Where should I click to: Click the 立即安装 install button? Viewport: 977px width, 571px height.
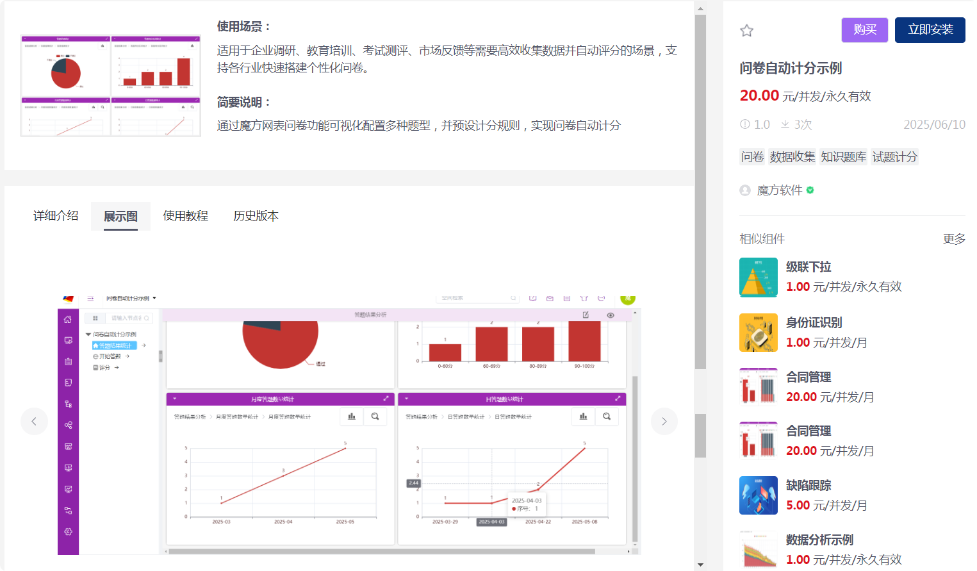click(x=930, y=30)
